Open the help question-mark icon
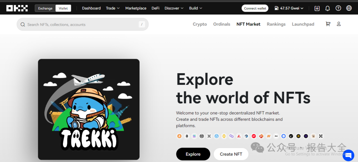The width and height of the screenshot is (358, 162). pyautogui.click(x=338, y=8)
